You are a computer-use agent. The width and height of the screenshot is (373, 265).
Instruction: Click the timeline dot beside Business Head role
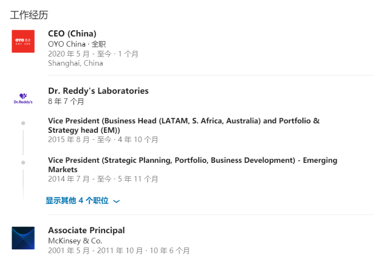[23, 123]
